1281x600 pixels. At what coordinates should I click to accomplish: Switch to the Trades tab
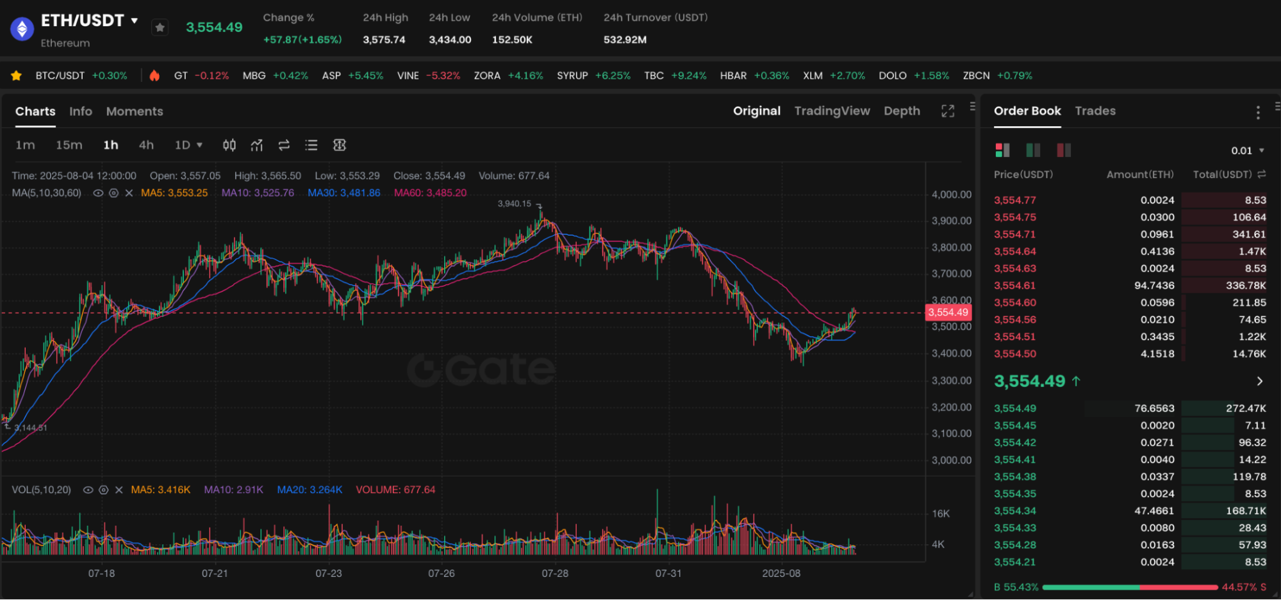click(x=1095, y=111)
